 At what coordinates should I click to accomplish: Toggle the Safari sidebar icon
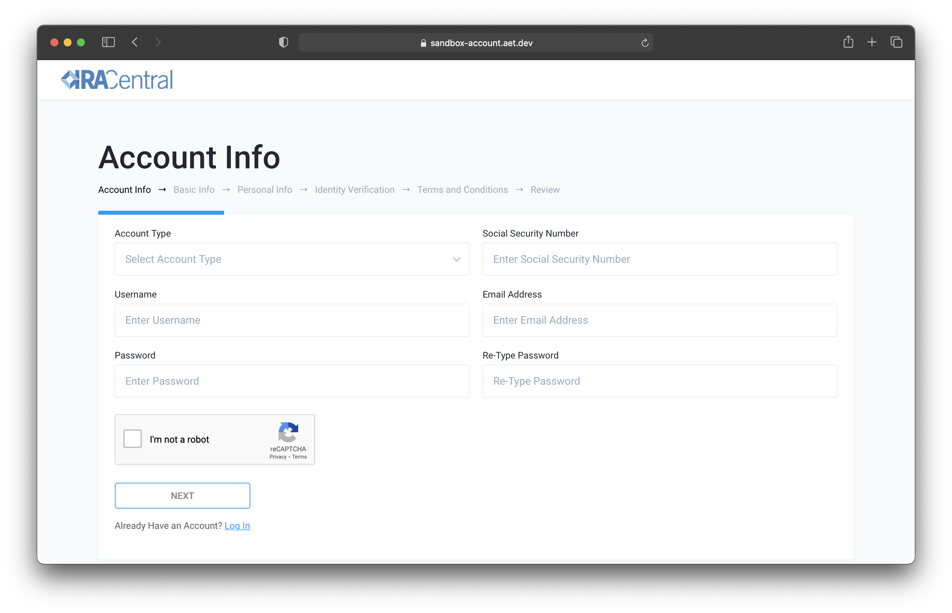(x=108, y=42)
